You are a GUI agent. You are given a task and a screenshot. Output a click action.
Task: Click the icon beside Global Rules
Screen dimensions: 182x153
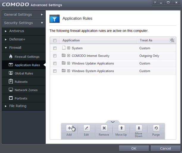tap(11, 73)
